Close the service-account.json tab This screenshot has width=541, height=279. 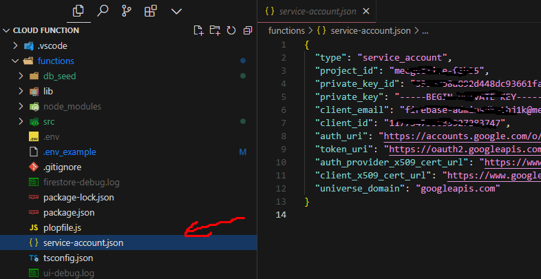click(x=365, y=11)
